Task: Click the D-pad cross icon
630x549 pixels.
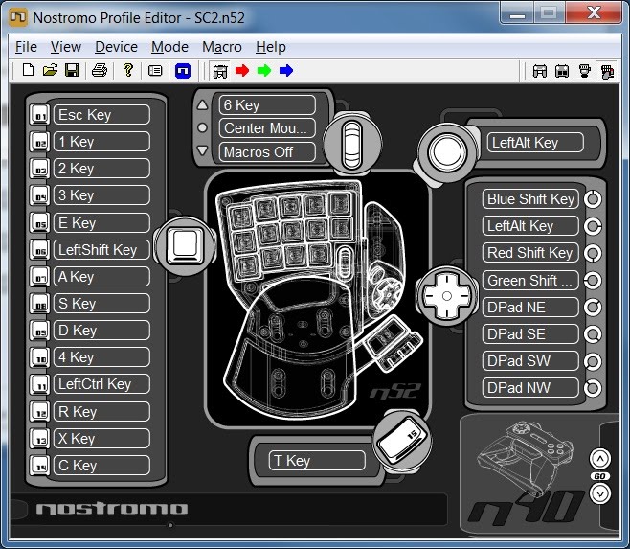Action: coord(447,296)
